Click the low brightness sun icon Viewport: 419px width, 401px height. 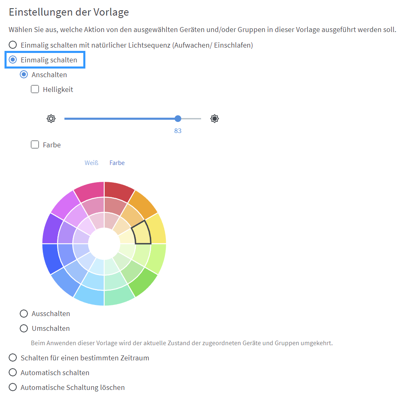pyautogui.click(x=51, y=119)
